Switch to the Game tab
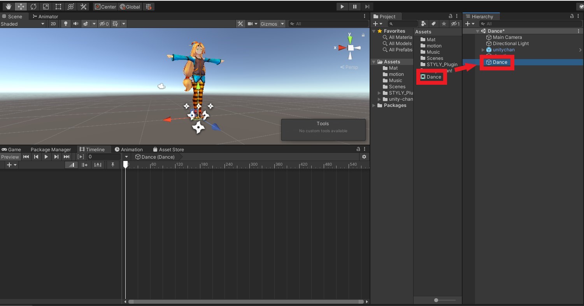Viewport: 584px width, 306px height. pyautogui.click(x=11, y=149)
